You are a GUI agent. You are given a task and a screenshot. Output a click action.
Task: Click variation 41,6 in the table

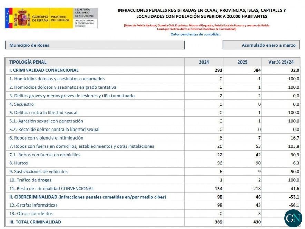click(x=295, y=189)
